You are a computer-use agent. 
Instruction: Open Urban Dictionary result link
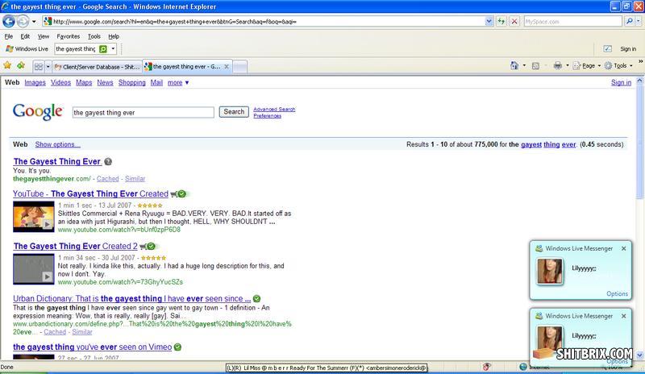(131, 298)
